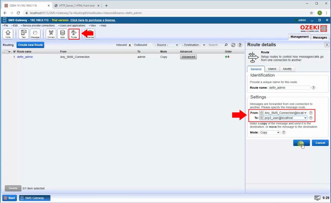Image resolution: width=331 pixels, height=203 pixels.
Task: Open the Help menu
Action: [103, 26]
